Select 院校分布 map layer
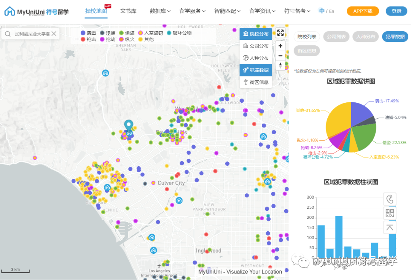 tap(256, 34)
